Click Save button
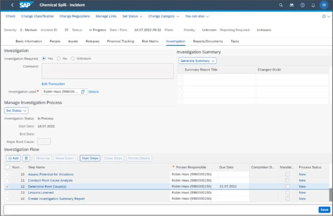Viewport: 333px width, 216px height. pyautogui.click(x=324, y=210)
